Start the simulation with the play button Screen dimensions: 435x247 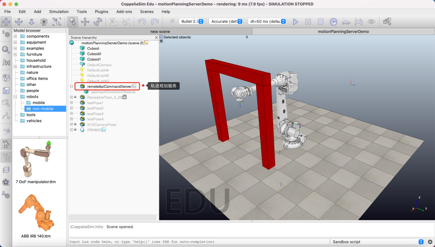pyautogui.click(x=295, y=21)
